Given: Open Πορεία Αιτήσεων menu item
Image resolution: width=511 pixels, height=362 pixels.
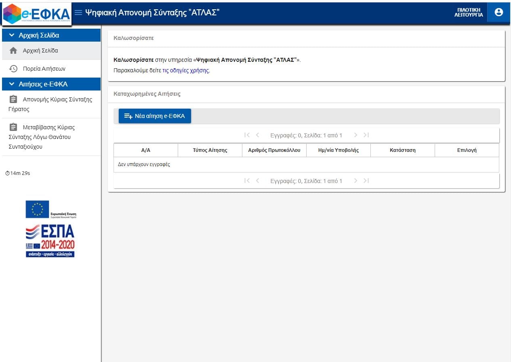Looking at the screenshot, I should click(x=44, y=69).
